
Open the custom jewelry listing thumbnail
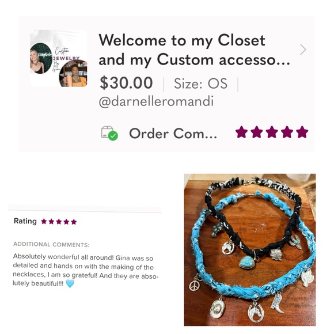pos(59,58)
